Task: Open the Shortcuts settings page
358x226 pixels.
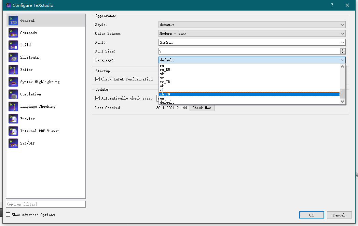Action: [29, 57]
